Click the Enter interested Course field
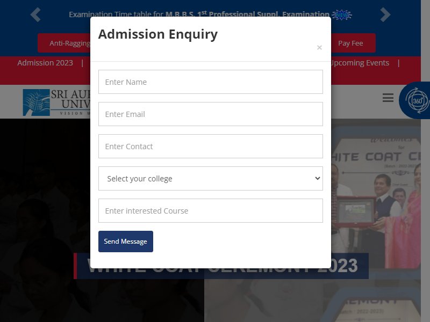430x322 pixels. click(x=211, y=210)
